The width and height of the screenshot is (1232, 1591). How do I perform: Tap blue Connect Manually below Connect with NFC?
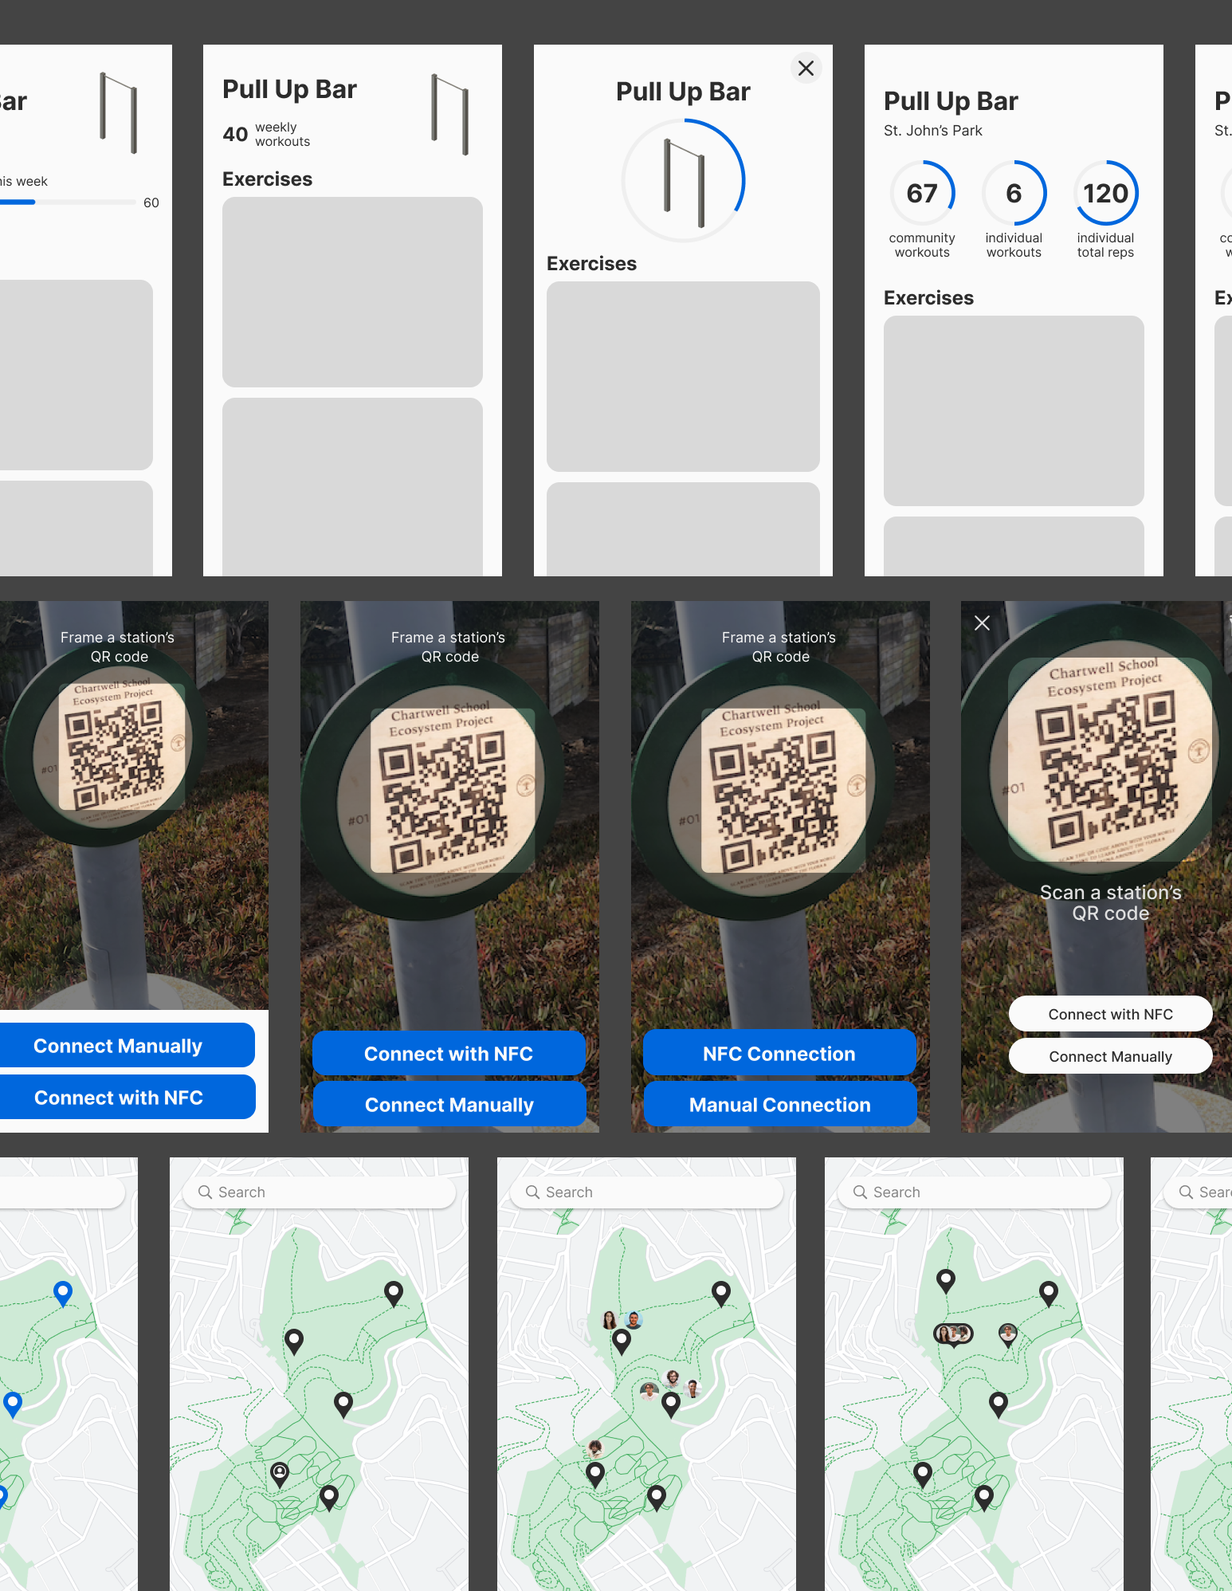[449, 1105]
